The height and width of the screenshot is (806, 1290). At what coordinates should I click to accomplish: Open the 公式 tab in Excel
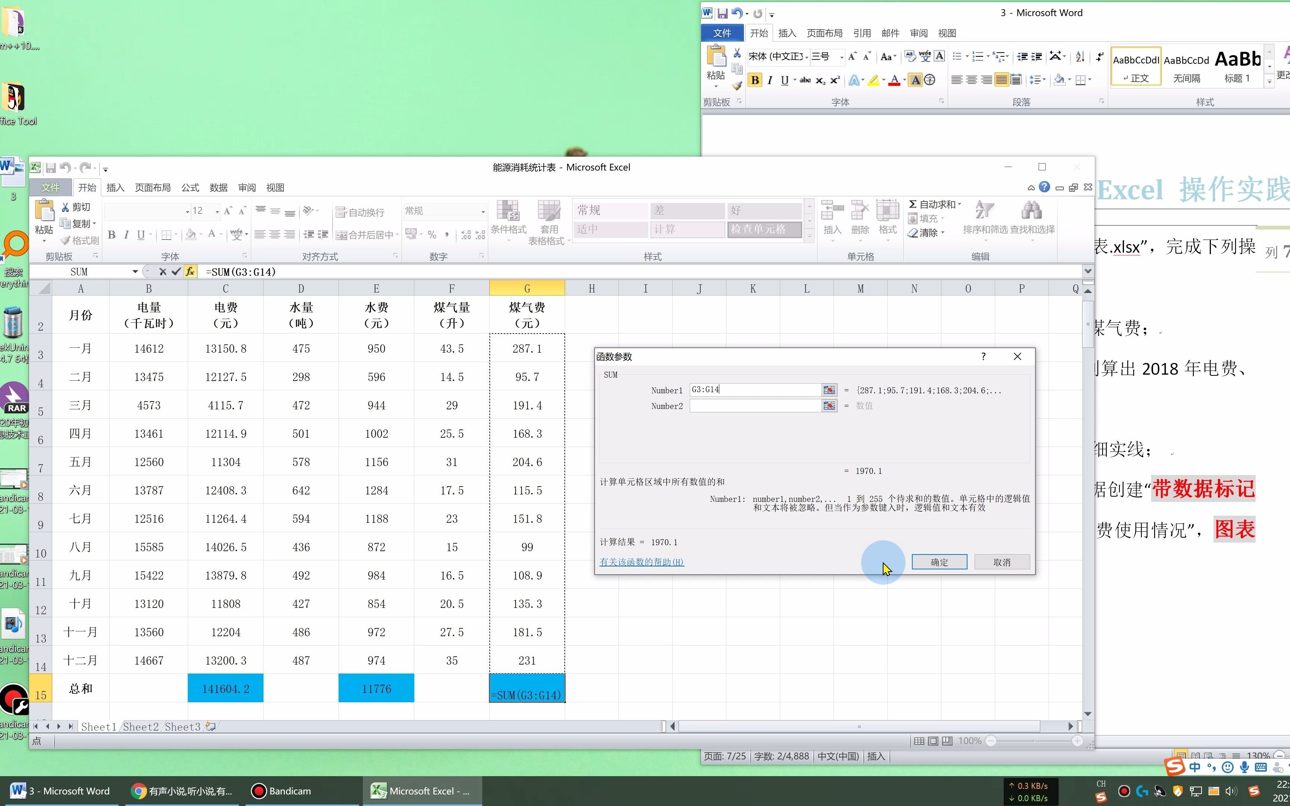(190, 188)
